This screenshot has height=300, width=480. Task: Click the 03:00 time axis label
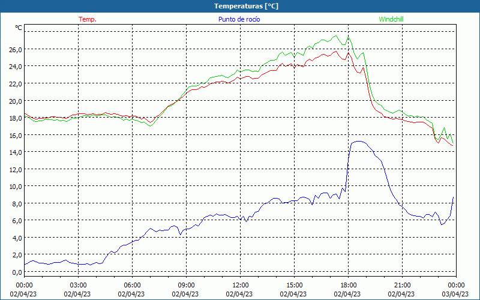coord(79,286)
